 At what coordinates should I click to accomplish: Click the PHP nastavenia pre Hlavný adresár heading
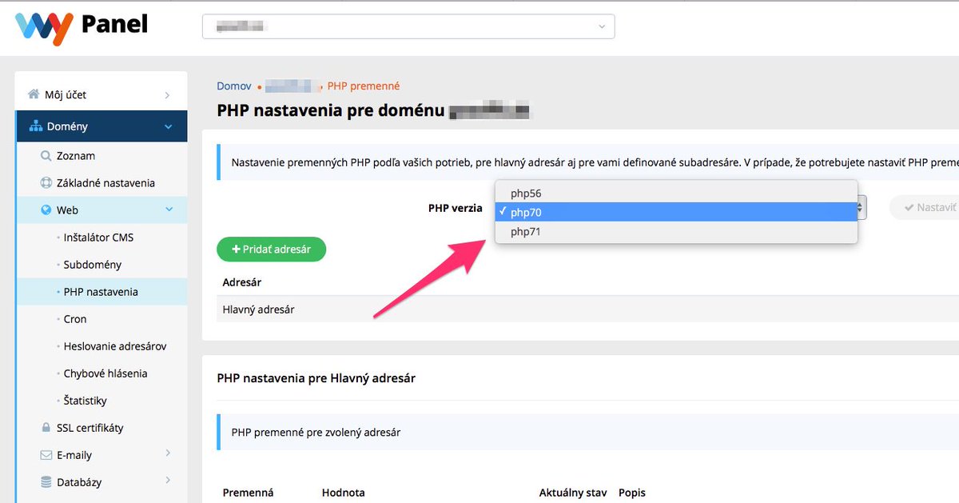(316, 377)
